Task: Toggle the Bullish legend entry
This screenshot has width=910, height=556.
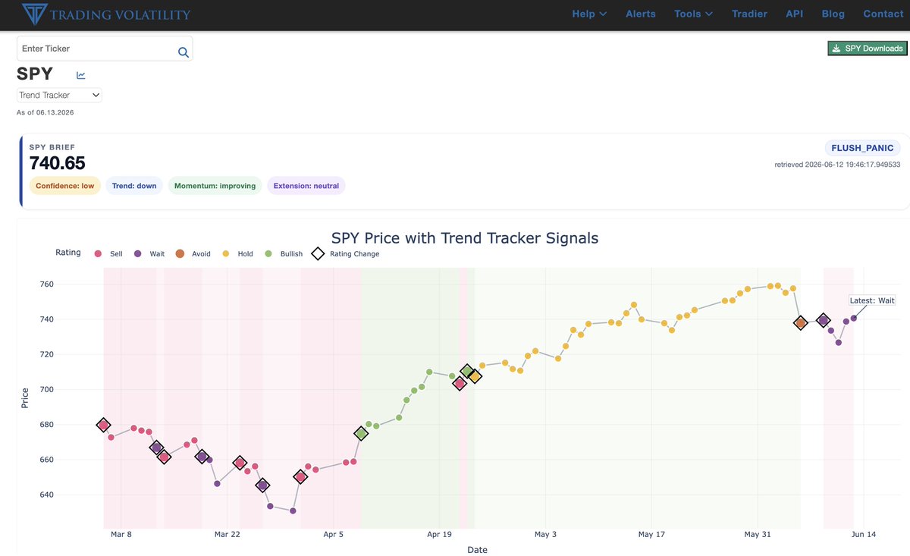Action: coord(284,254)
